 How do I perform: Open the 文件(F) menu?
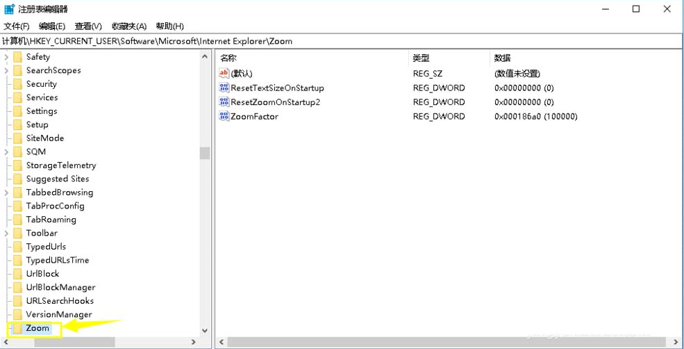[x=17, y=26]
